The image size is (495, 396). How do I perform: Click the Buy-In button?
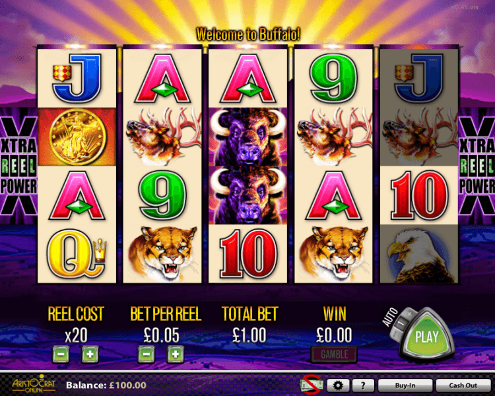tap(405, 385)
